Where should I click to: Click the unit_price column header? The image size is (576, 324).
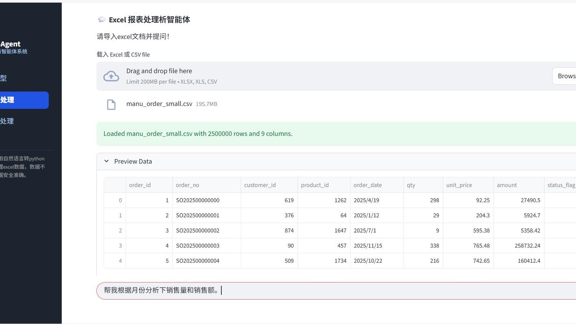[x=468, y=185]
